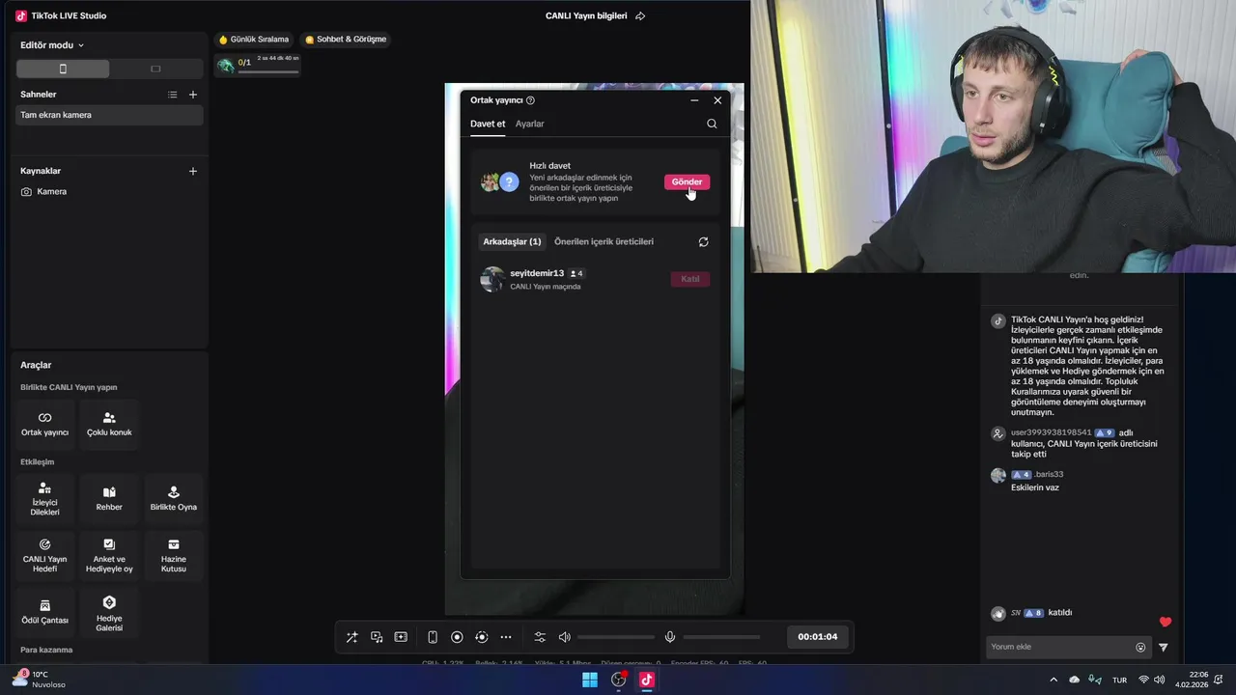Share via arrow next to CANLI Yayın bilgileri
Viewport: 1236px width, 695px height.
point(640,16)
